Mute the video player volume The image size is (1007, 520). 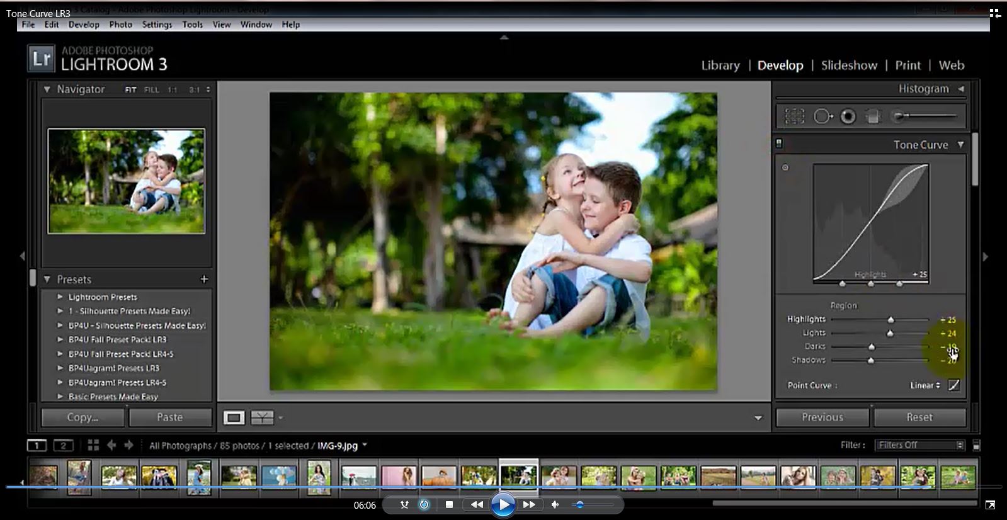[555, 504]
